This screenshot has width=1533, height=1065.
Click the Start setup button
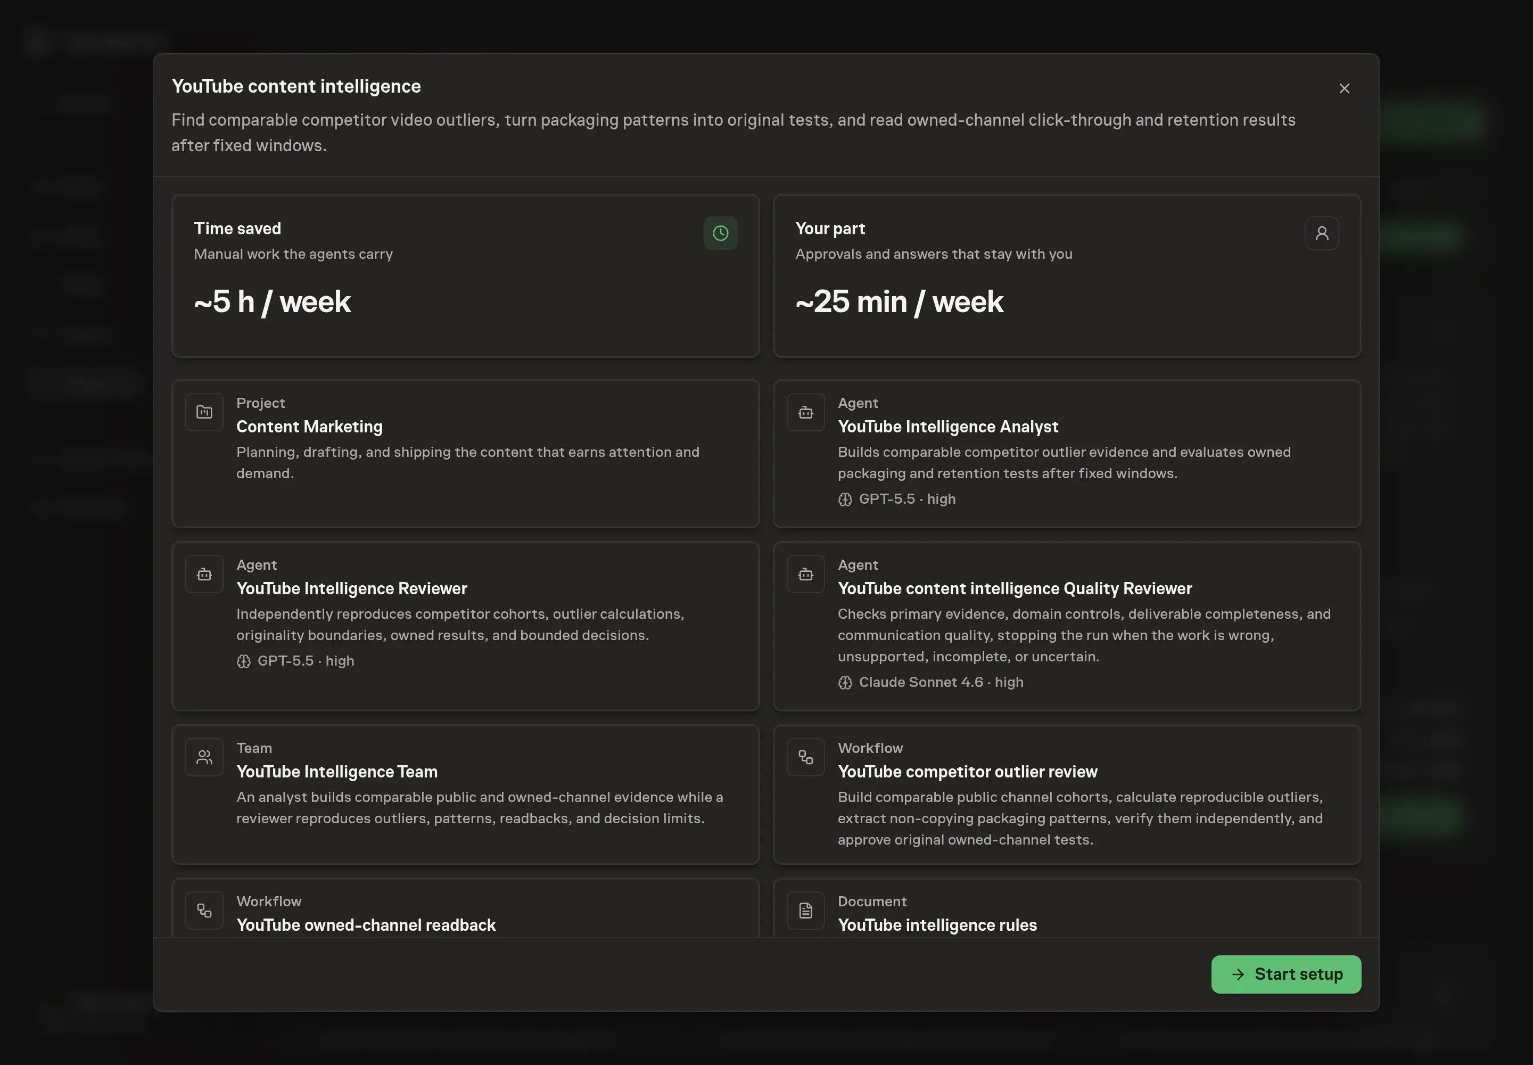coord(1285,974)
